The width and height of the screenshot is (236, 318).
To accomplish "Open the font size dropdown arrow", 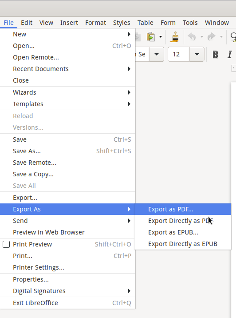I will click(x=197, y=54).
